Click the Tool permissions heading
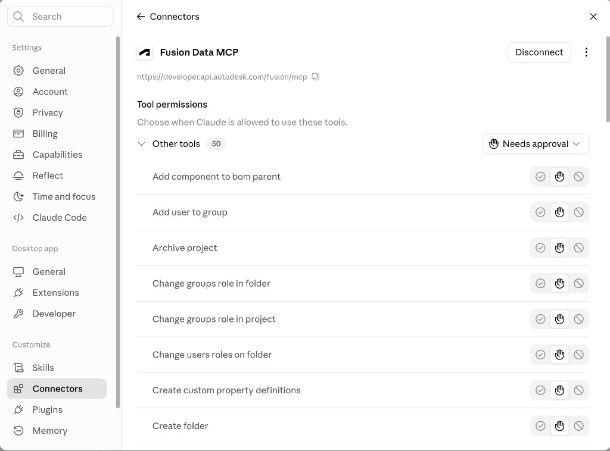 coord(172,105)
